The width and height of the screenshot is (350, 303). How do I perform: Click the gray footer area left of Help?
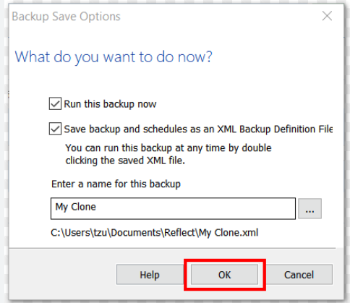click(63, 275)
